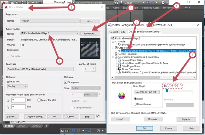Click the add new layout plus tab
Viewport: 205px width, 135px height.
pyautogui.click(x=46, y=126)
